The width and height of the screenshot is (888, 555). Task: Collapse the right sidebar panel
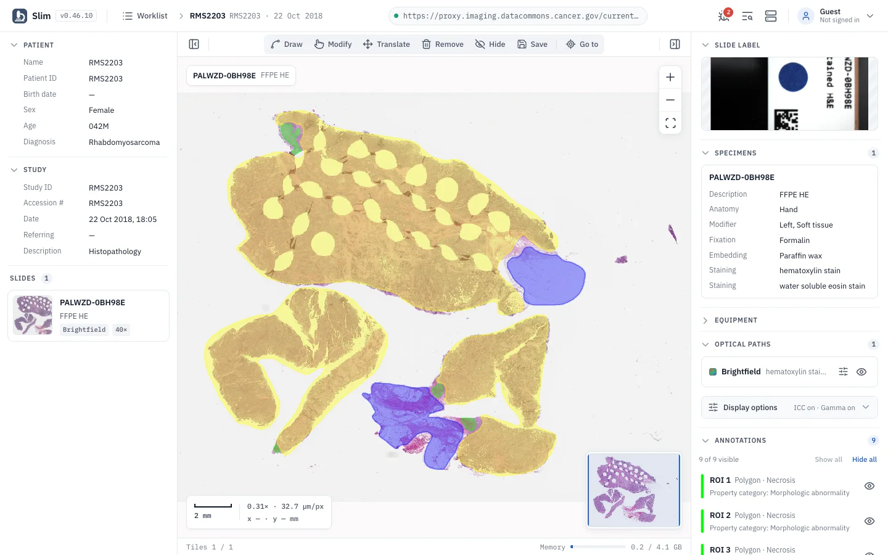click(675, 44)
